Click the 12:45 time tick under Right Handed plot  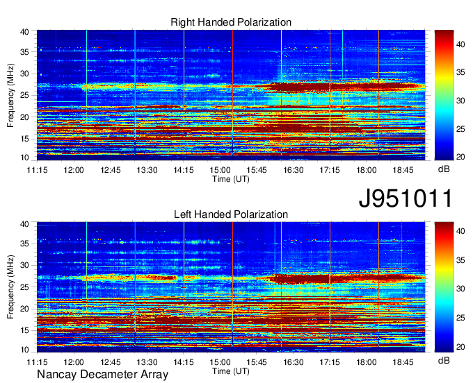pos(111,170)
